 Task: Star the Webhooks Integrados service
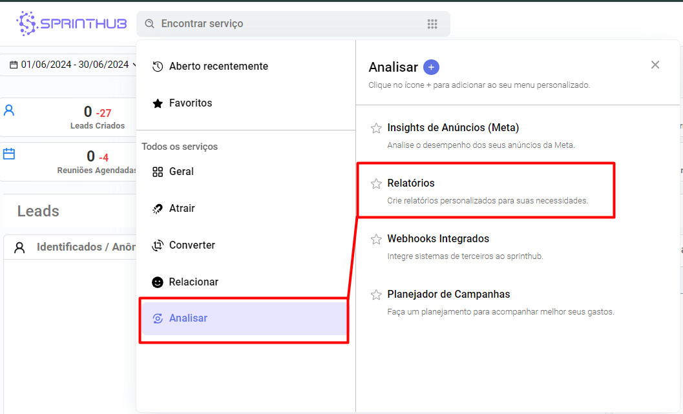click(376, 239)
